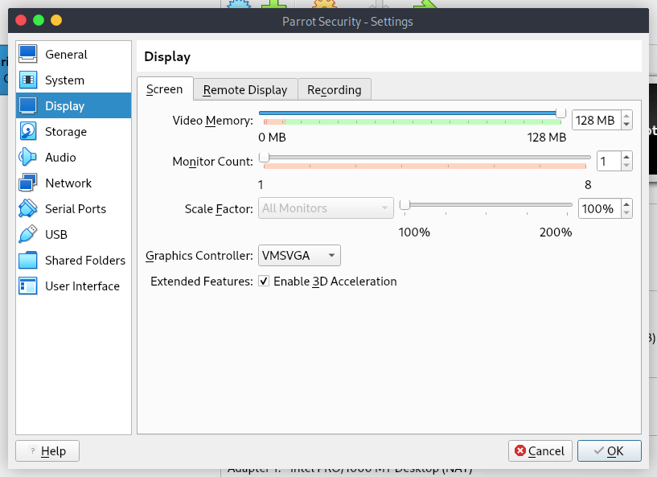Toggle the Enable 3D Acceleration checkbox
Image resolution: width=657 pixels, height=477 pixels.
264,282
